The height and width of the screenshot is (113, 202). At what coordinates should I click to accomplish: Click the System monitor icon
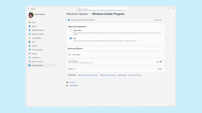[29, 26]
